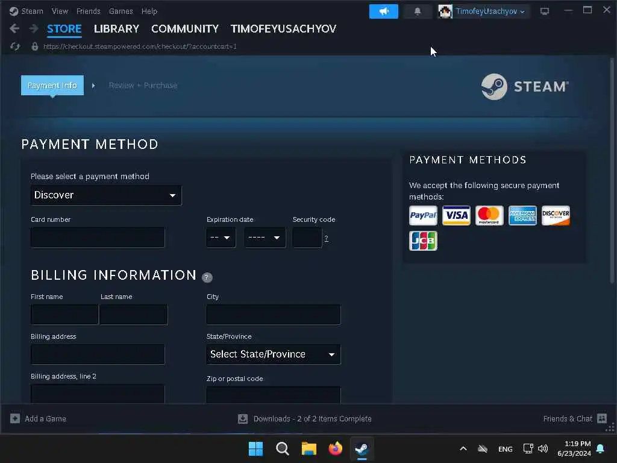
Task: Open Windows taskbar search
Action: [x=283, y=449]
